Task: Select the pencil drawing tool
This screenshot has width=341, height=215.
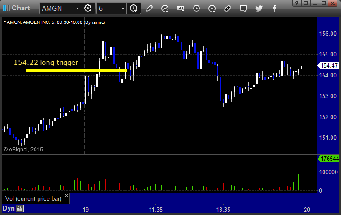Action: click(149, 9)
